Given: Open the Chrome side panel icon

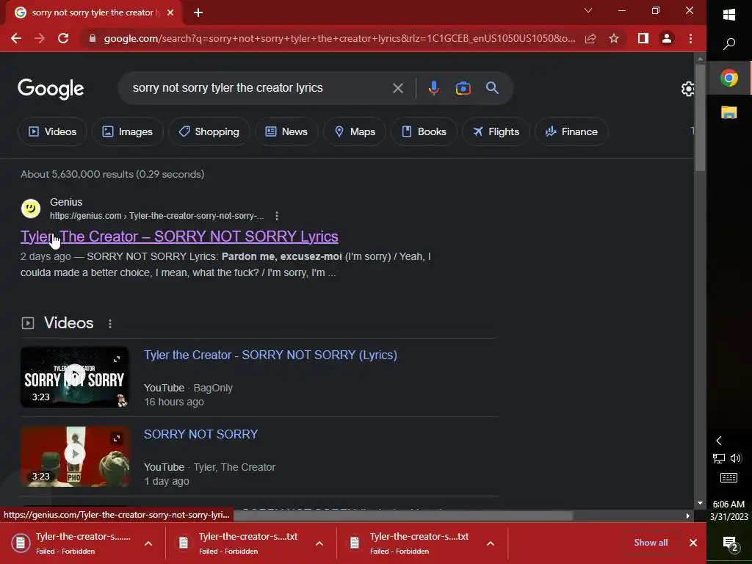Looking at the screenshot, I should pos(643,38).
